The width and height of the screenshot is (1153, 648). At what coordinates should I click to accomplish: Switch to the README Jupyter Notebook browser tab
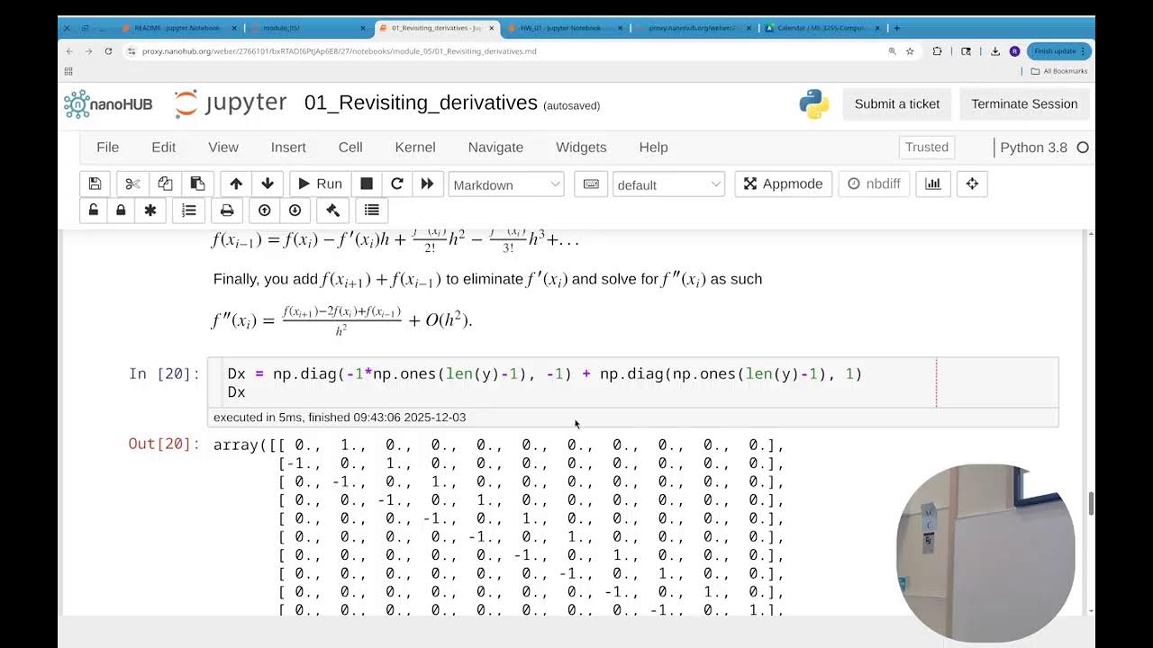(180, 28)
